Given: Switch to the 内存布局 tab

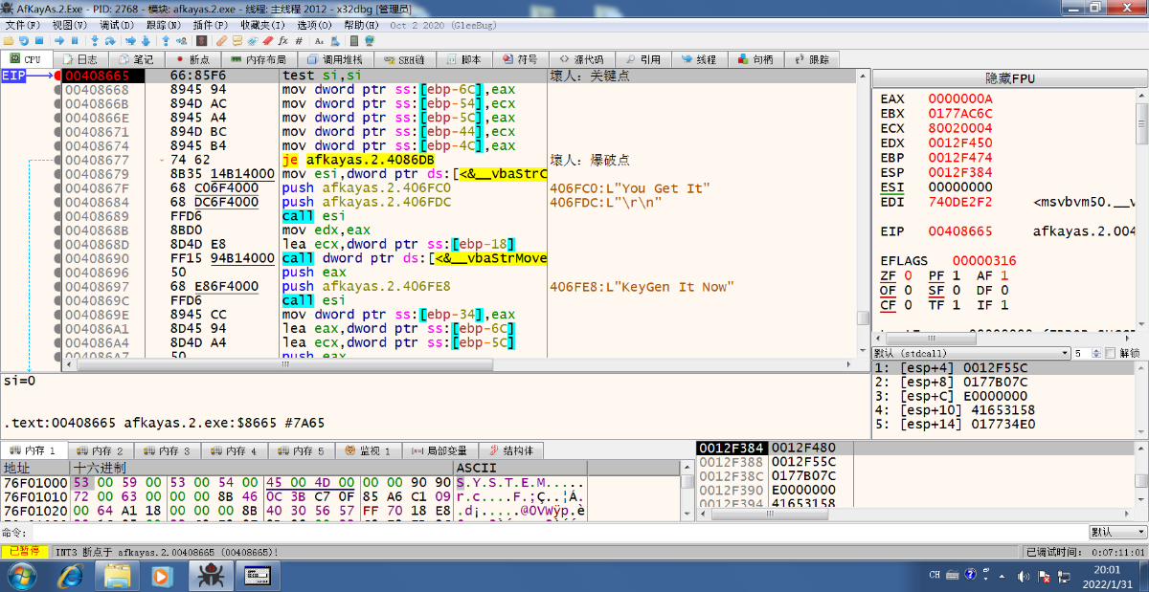Looking at the screenshot, I should coord(259,59).
